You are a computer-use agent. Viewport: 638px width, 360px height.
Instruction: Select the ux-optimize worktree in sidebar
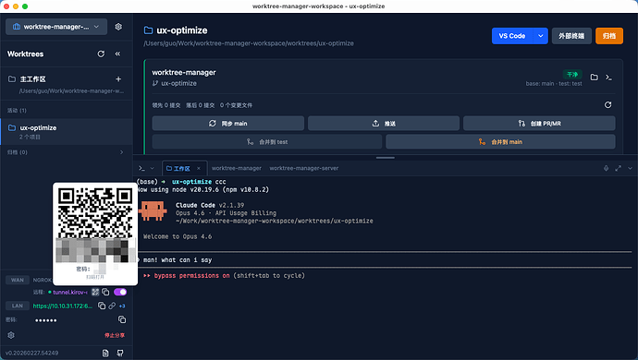click(67, 132)
